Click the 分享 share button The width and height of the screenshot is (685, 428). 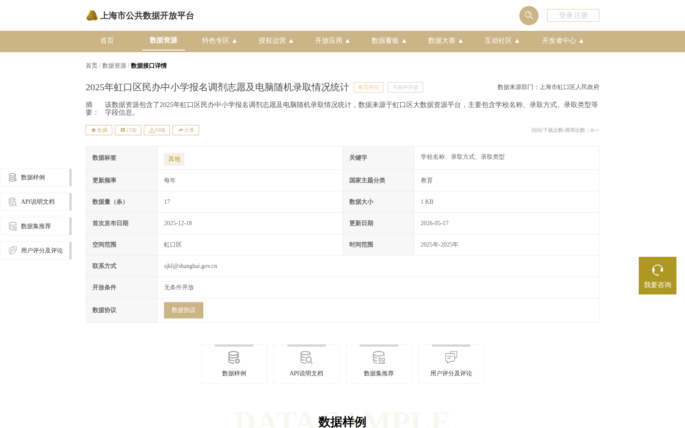click(x=186, y=130)
